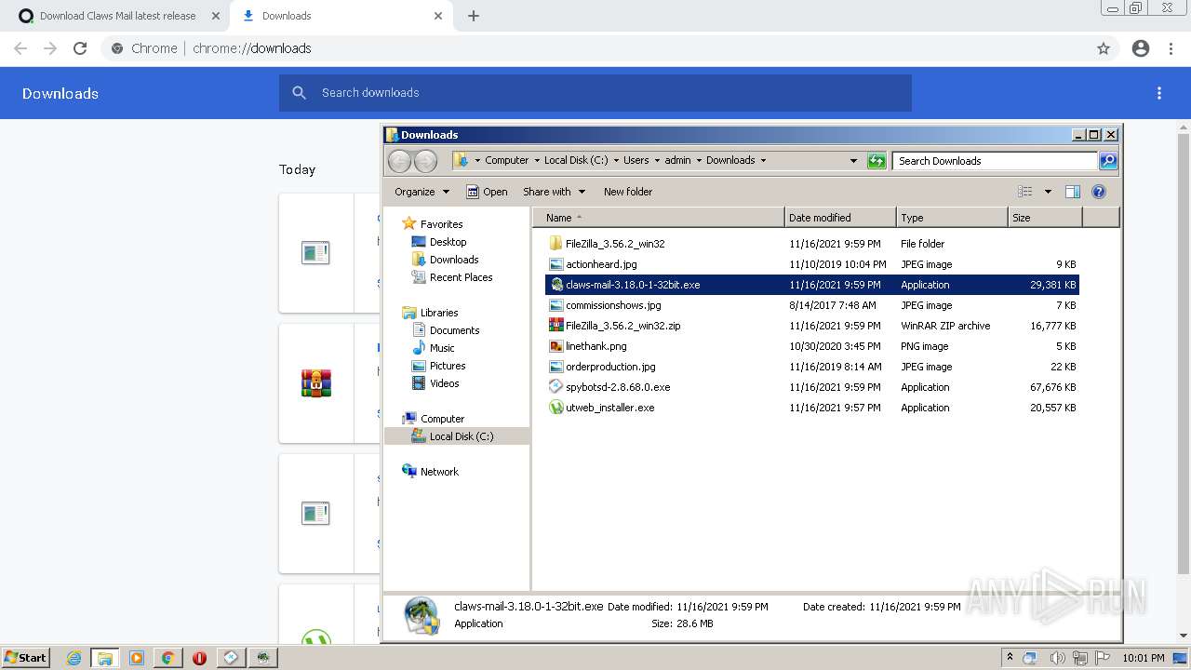Click the Open toolbar button

coord(487,192)
